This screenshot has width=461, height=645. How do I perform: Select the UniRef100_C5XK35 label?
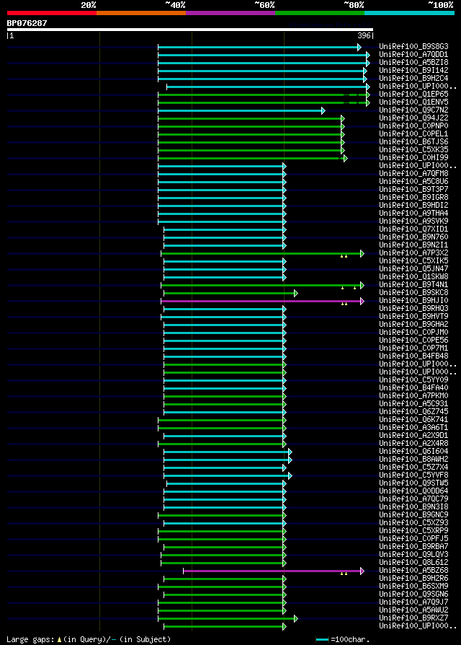[x=413, y=150]
